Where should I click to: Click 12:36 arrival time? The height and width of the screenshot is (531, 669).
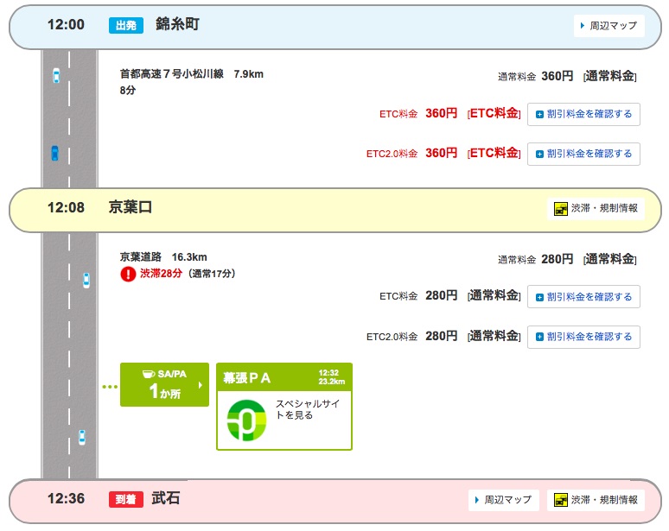67,498
